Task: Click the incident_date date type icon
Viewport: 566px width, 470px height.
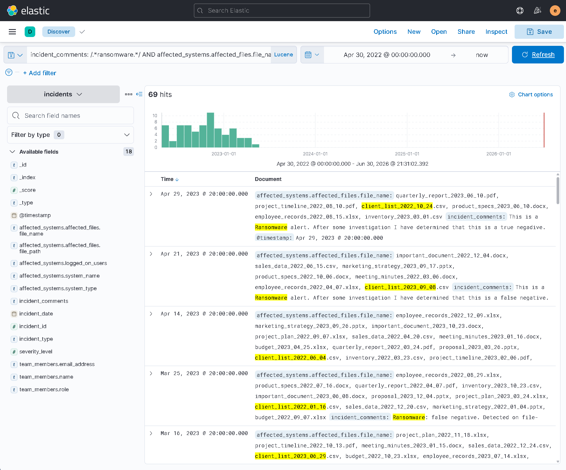Action: (14, 314)
